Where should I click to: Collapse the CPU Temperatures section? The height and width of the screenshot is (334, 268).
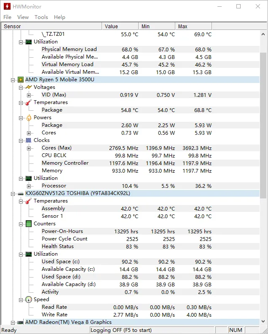click(x=21, y=103)
